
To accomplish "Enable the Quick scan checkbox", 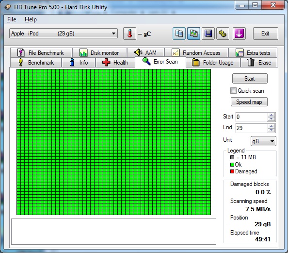I will (233, 91).
